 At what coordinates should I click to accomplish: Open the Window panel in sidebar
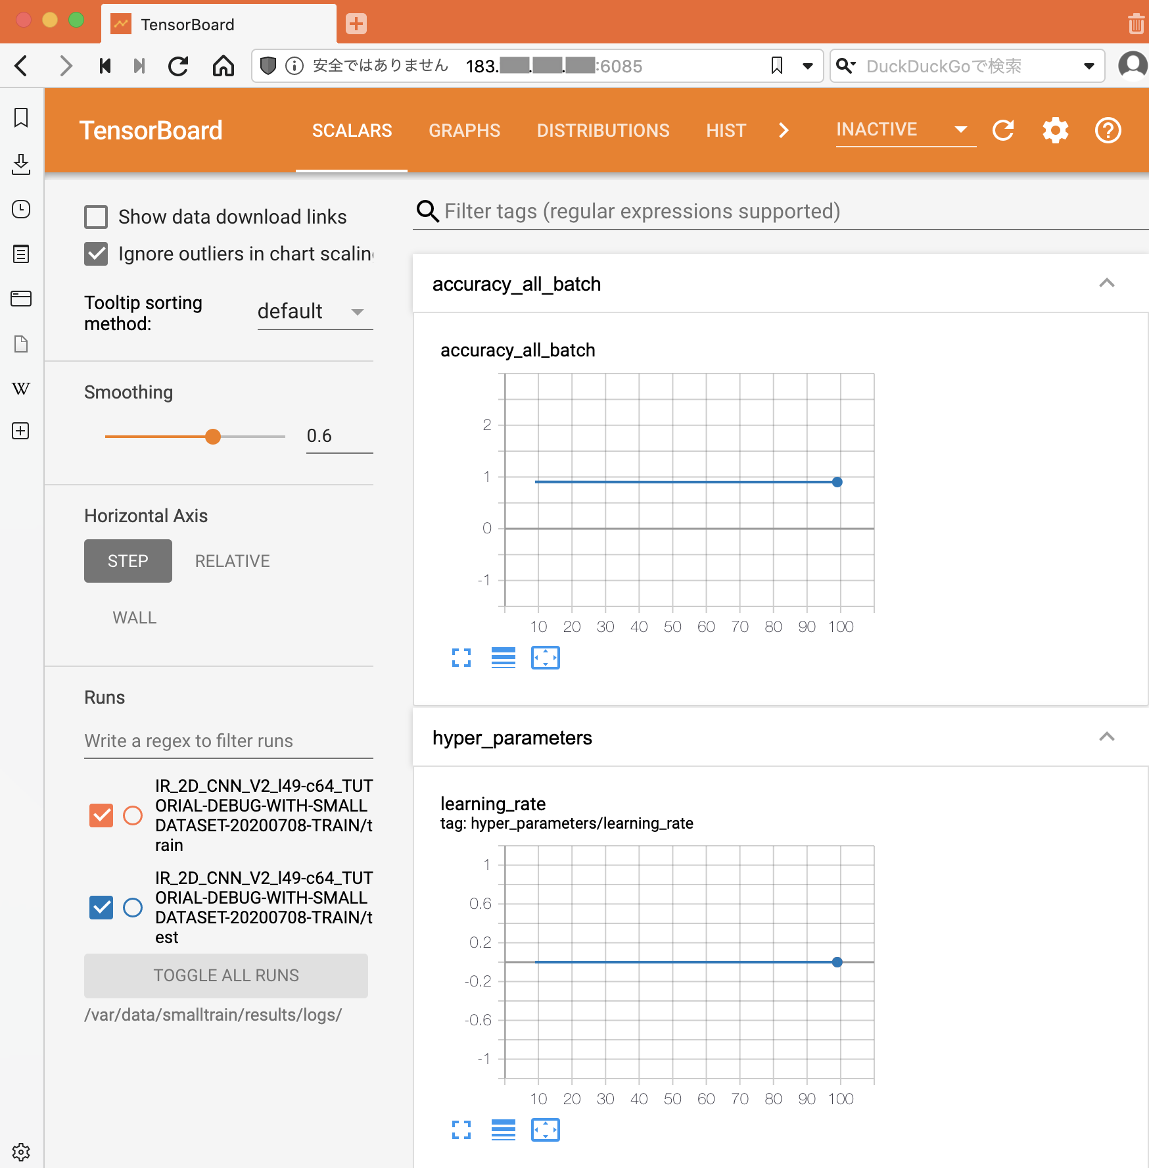pyautogui.click(x=21, y=299)
